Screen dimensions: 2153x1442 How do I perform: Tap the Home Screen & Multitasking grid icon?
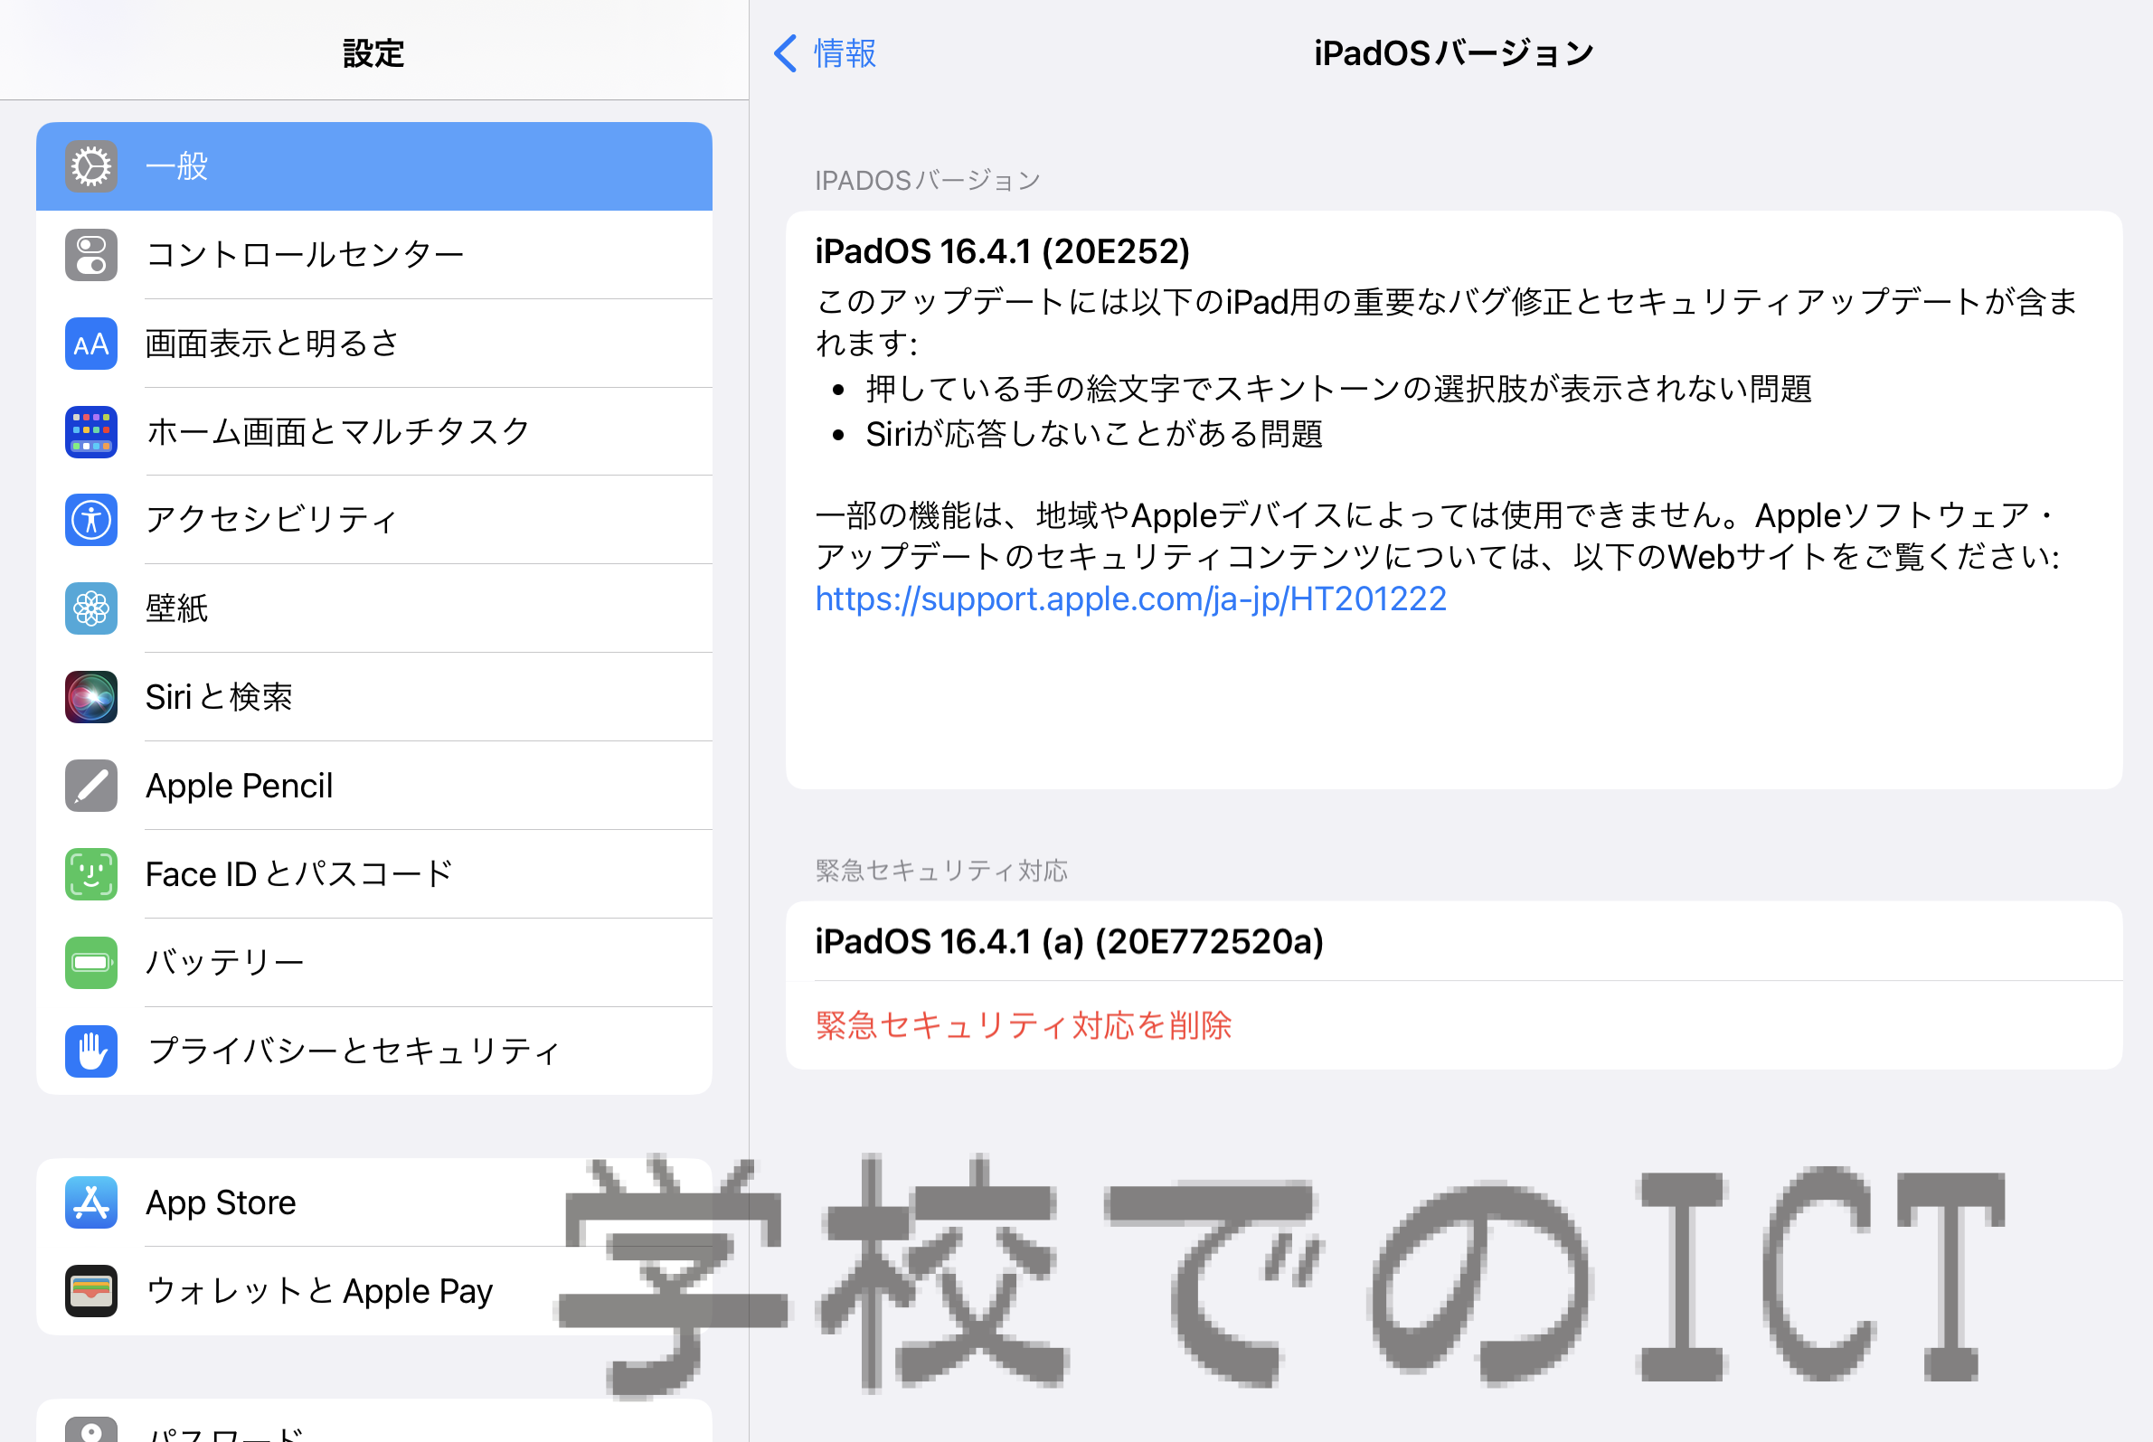91,431
